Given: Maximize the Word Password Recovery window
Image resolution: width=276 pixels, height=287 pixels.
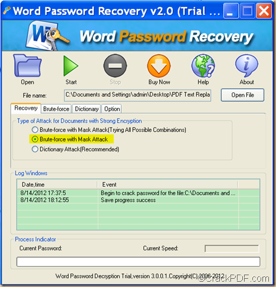Looking at the screenshot, I should pos(247,11).
